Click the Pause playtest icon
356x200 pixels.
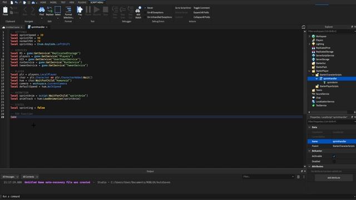(88, 9)
